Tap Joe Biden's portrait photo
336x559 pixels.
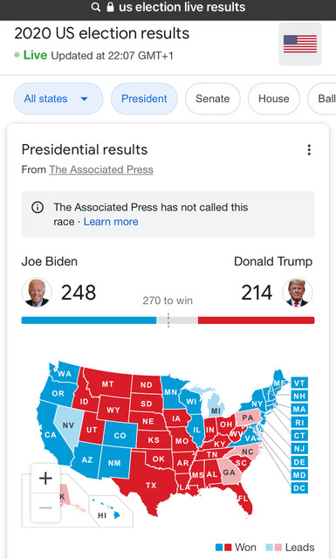[x=37, y=293]
